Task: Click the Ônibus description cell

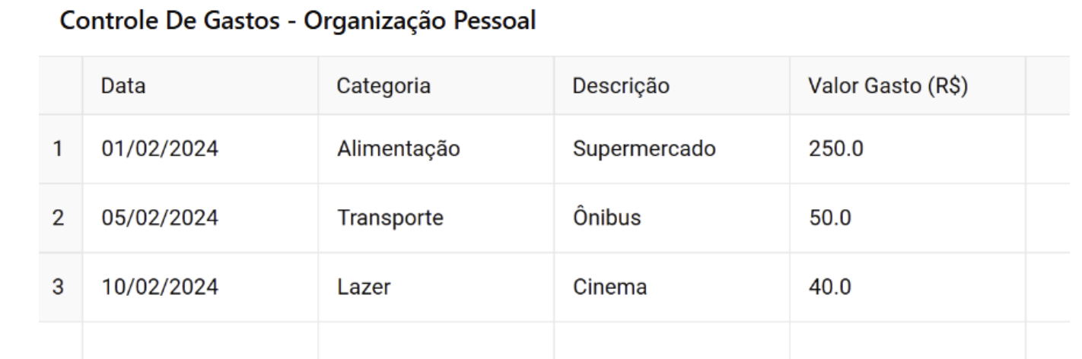Action: click(672, 218)
